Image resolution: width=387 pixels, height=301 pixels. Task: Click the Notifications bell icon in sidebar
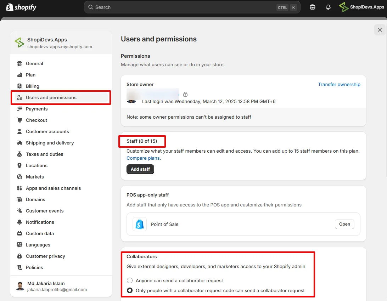point(19,222)
